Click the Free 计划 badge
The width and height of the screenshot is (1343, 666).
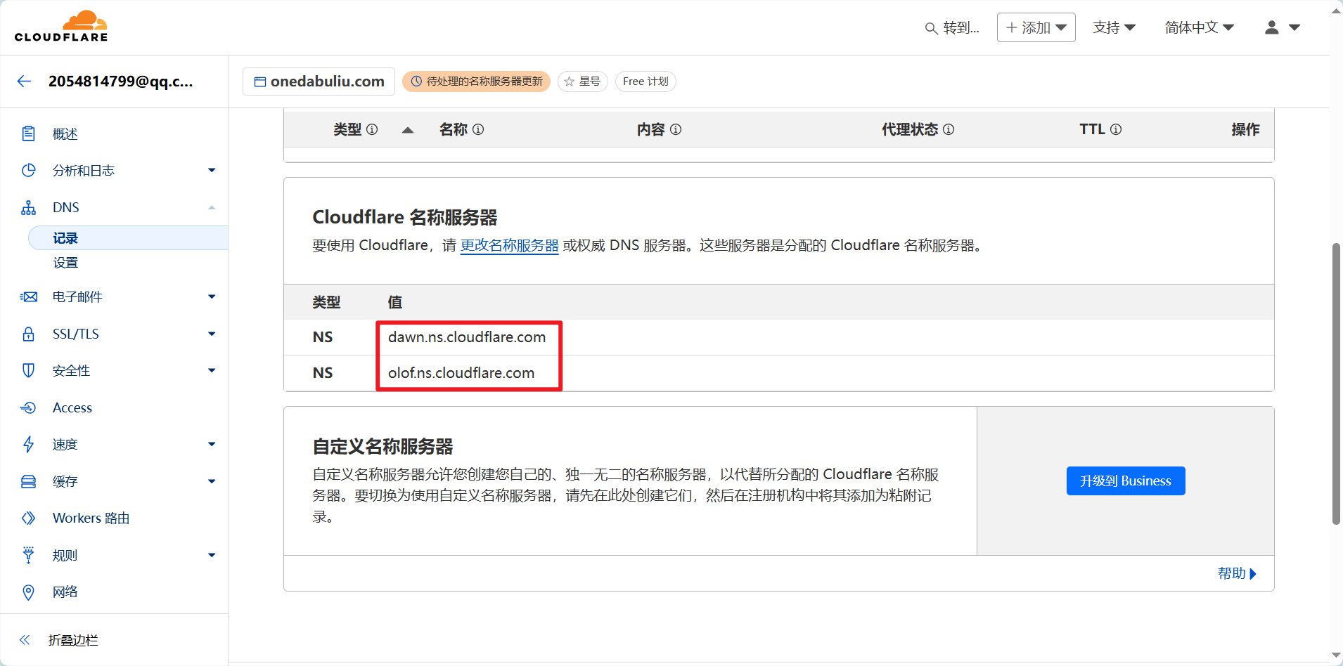[645, 81]
